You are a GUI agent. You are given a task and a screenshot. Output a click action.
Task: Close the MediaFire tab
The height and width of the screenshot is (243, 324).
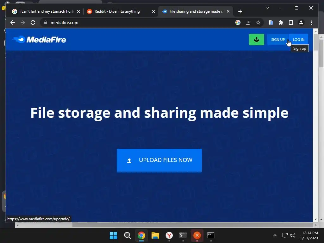(228, 11)
